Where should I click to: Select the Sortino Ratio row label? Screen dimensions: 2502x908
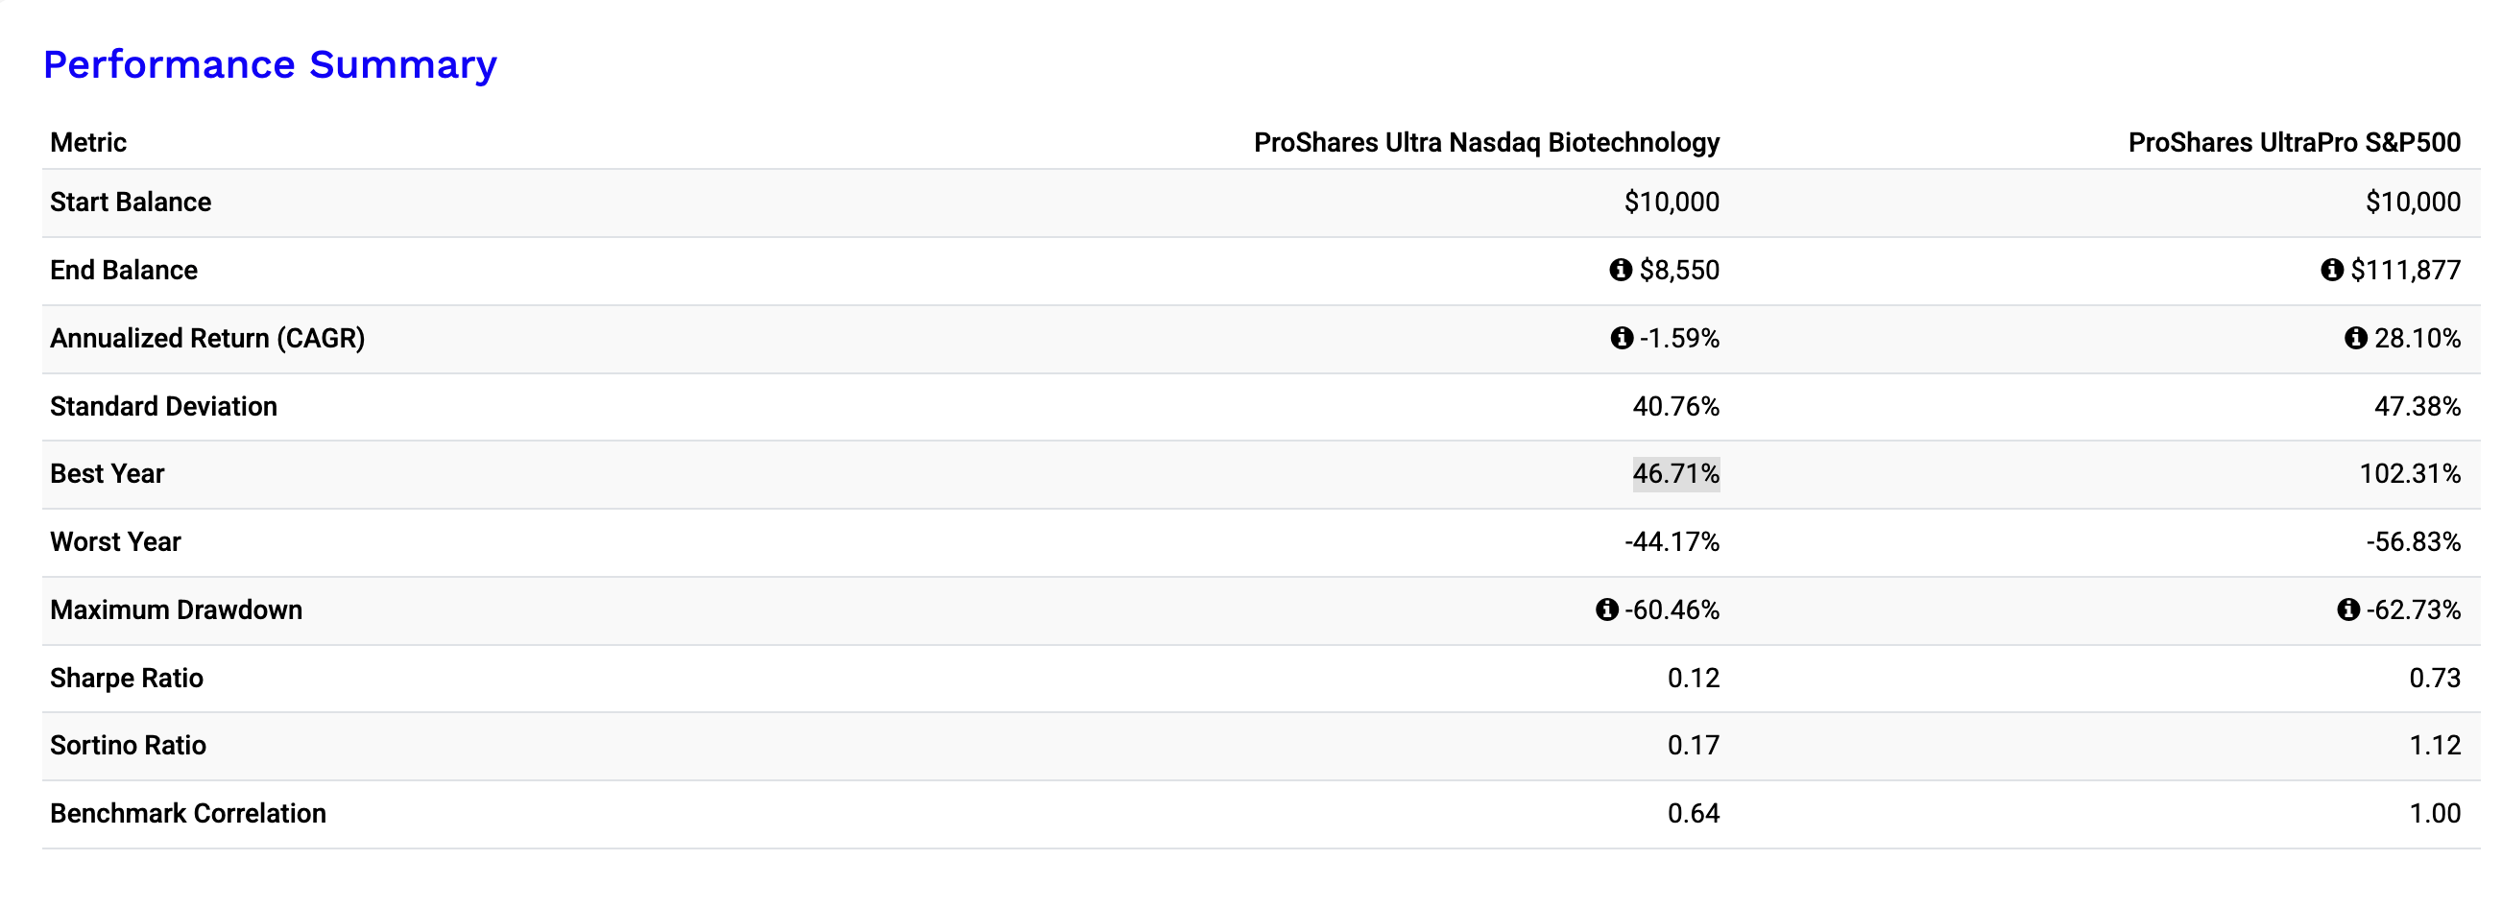click(x=129, y=746)
